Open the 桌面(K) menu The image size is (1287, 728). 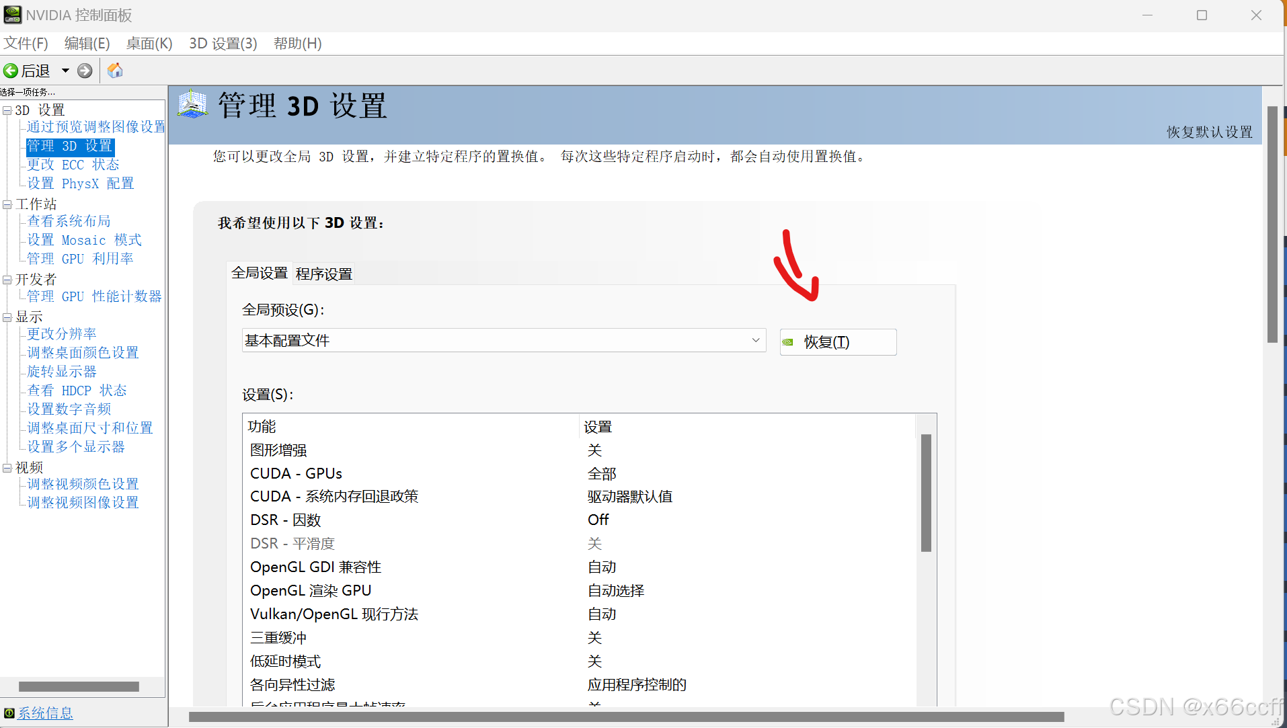[x=149, y=44]
